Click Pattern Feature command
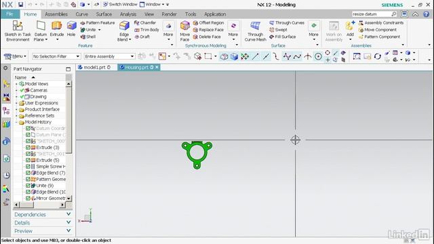Viewport: 434px width, 244px height. coord(98,22)
